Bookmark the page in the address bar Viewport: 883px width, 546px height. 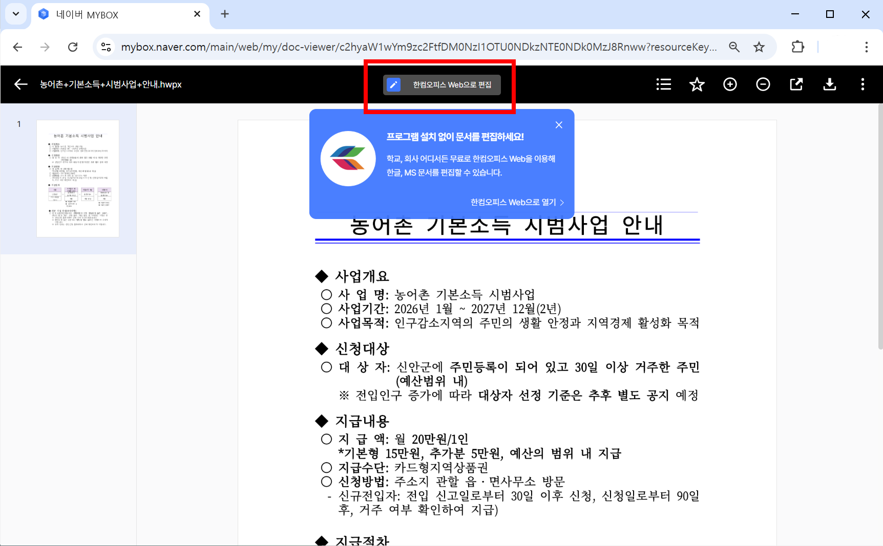pyautogui.click(x=759, y=47)
